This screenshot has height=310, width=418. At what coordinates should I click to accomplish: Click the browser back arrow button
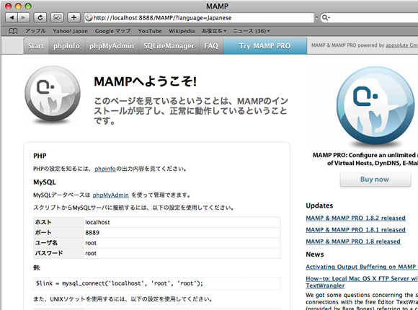click(x=12, y=18)
